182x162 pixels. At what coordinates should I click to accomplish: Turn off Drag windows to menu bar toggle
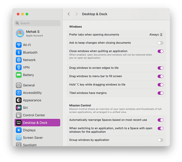point(160,76)
